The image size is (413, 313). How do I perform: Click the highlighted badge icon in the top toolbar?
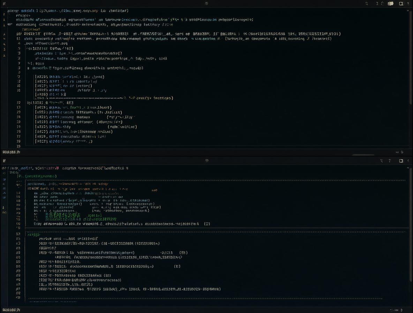click(391, 3)
